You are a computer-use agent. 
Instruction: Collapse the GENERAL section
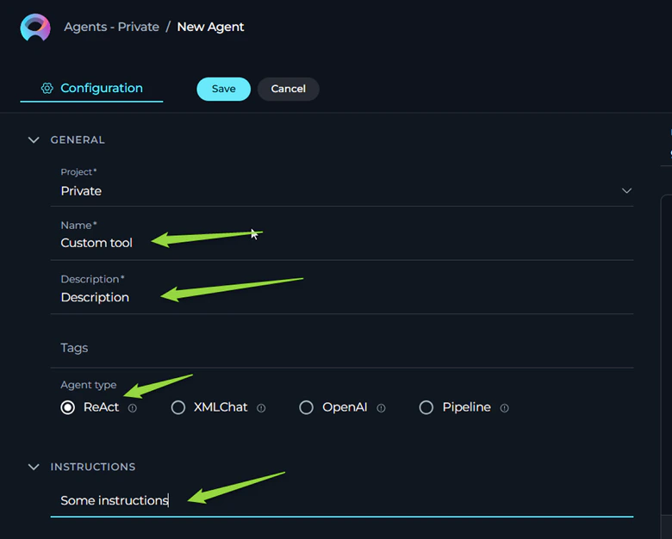pos(34,140)
